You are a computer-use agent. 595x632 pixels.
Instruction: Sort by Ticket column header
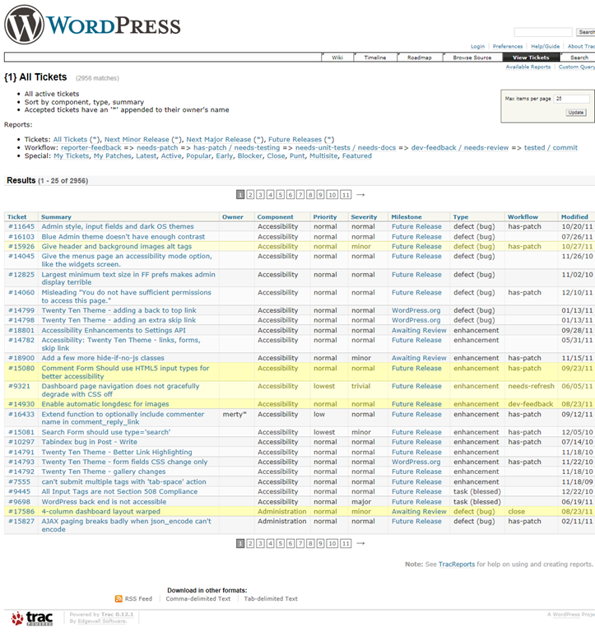click(x=17, y=217)
